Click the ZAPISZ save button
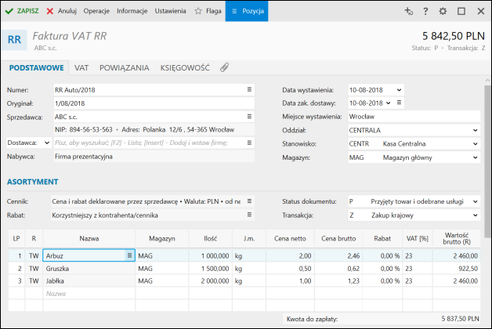 click(x=22, y=12)
